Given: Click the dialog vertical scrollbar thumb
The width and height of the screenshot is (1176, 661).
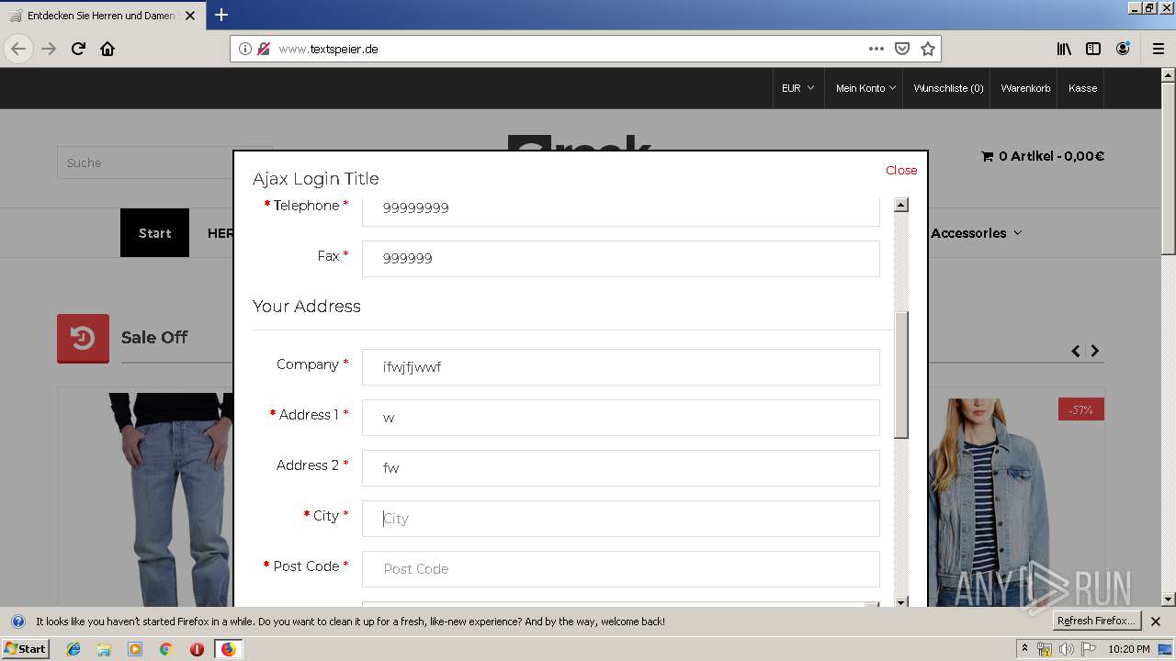Looking at the screenshot, I should [x=901, y=375].
